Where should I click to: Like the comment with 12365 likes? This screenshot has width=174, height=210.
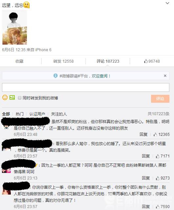(162, 134)
